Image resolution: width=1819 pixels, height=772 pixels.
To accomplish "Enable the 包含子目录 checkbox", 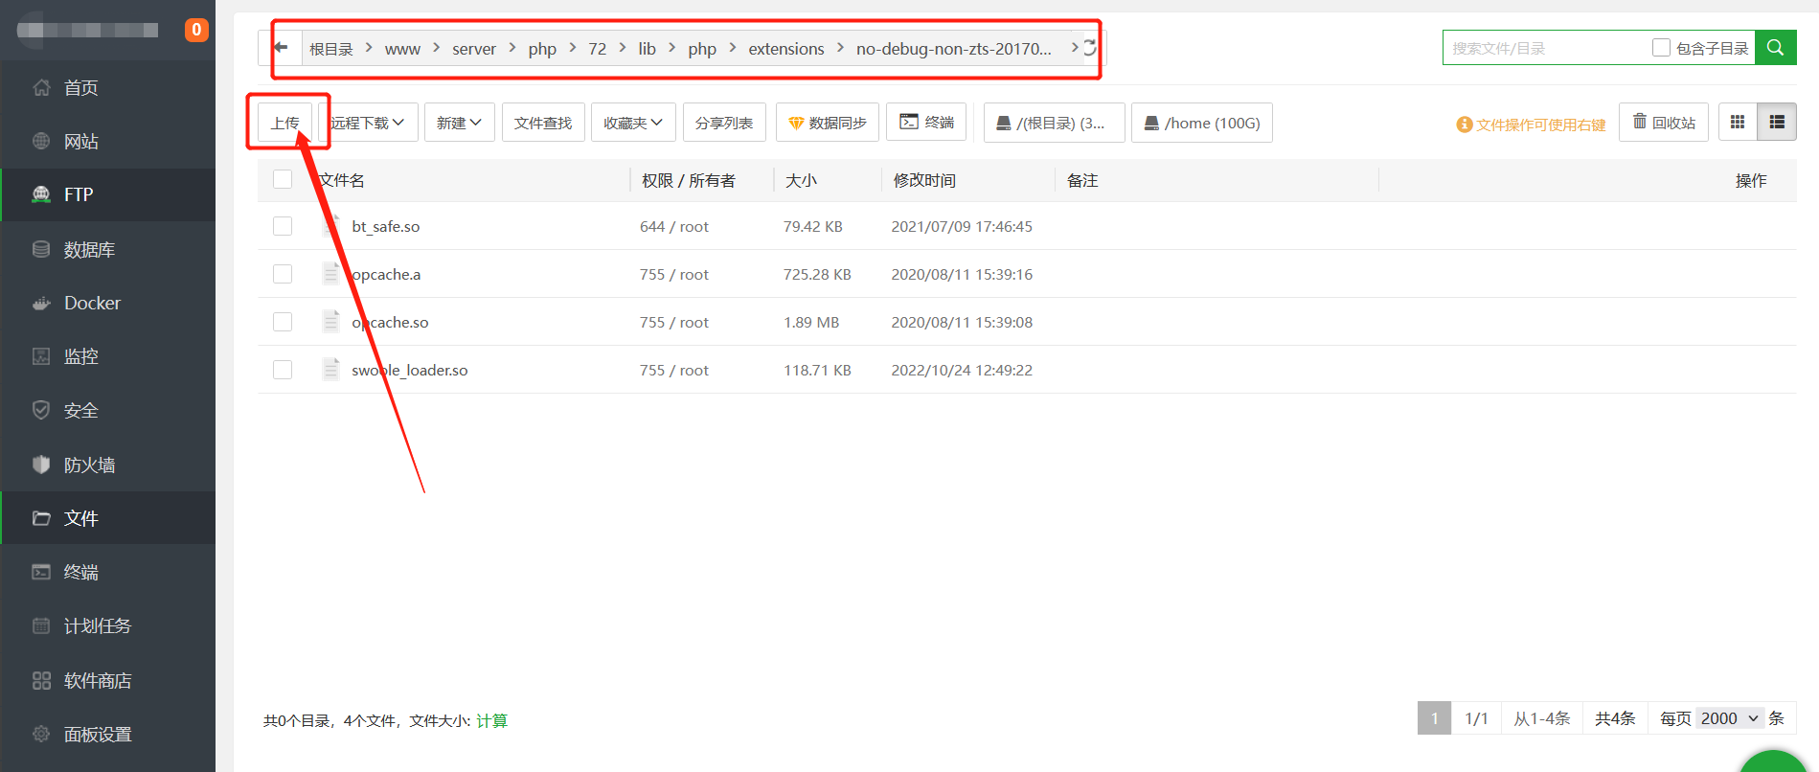I will [1662, 48].
